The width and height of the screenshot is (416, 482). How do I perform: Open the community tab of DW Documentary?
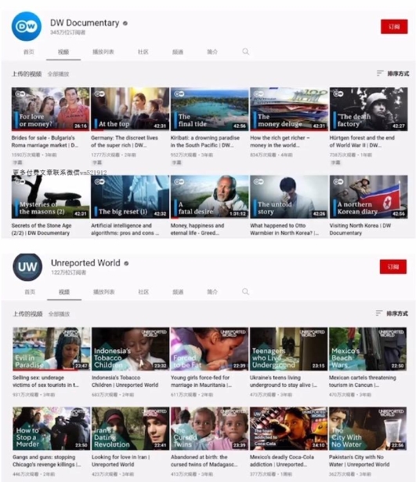pyautogui.click(x=143, y=52)
